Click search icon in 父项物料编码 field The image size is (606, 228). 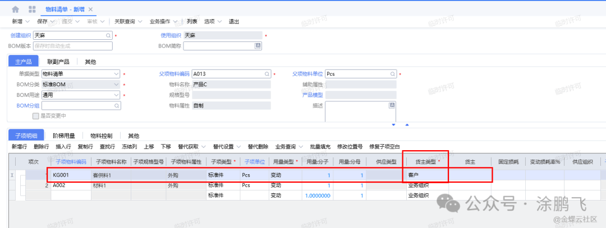coord(268,74)
